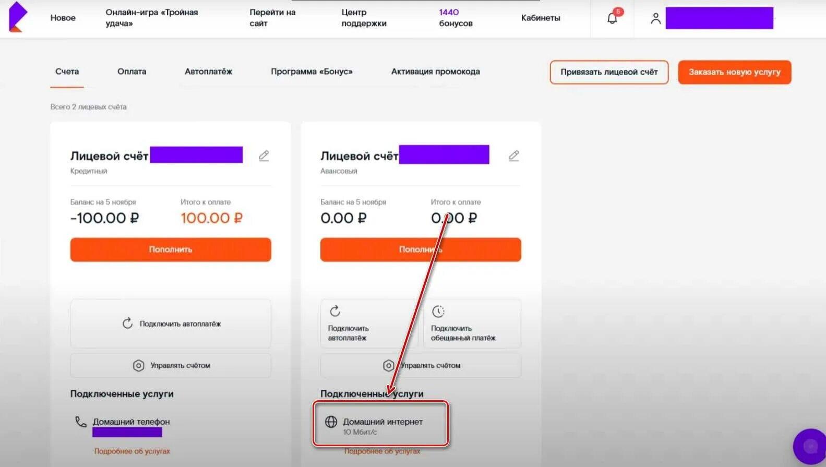Viewport: 826px width, 467px height.
Task: Open Центр поддержки in the header
Action: tap(364, 18)
